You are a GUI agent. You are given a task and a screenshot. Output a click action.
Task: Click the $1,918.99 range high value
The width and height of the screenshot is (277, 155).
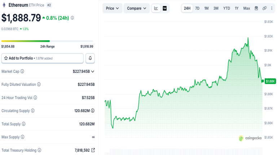click(x=87, y=47)
